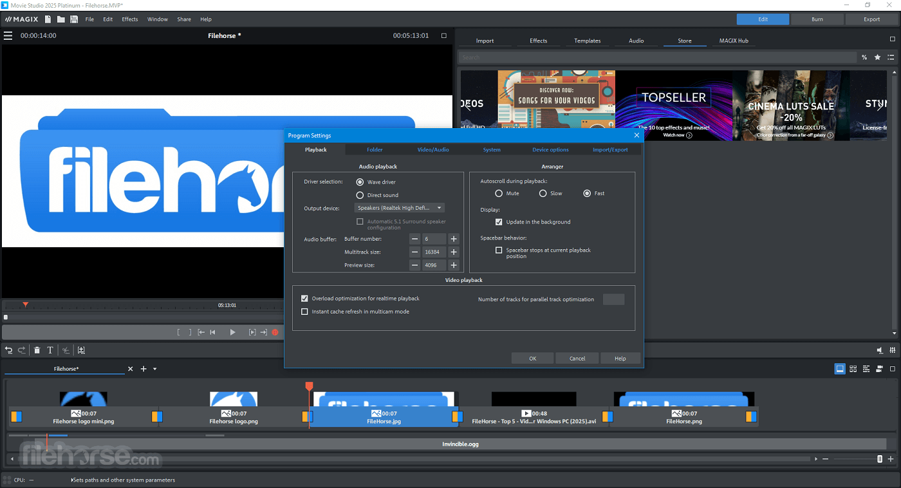Click the speaker volume icon above the timeline
The image size is (901, 488).
880,350
